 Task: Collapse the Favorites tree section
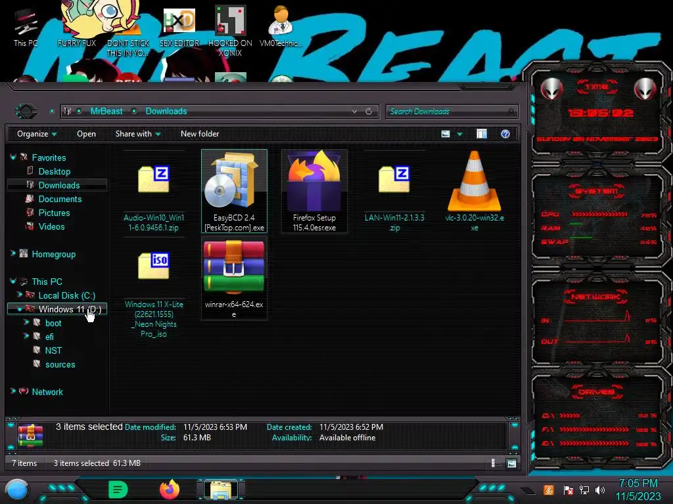(x=13, y=157)
